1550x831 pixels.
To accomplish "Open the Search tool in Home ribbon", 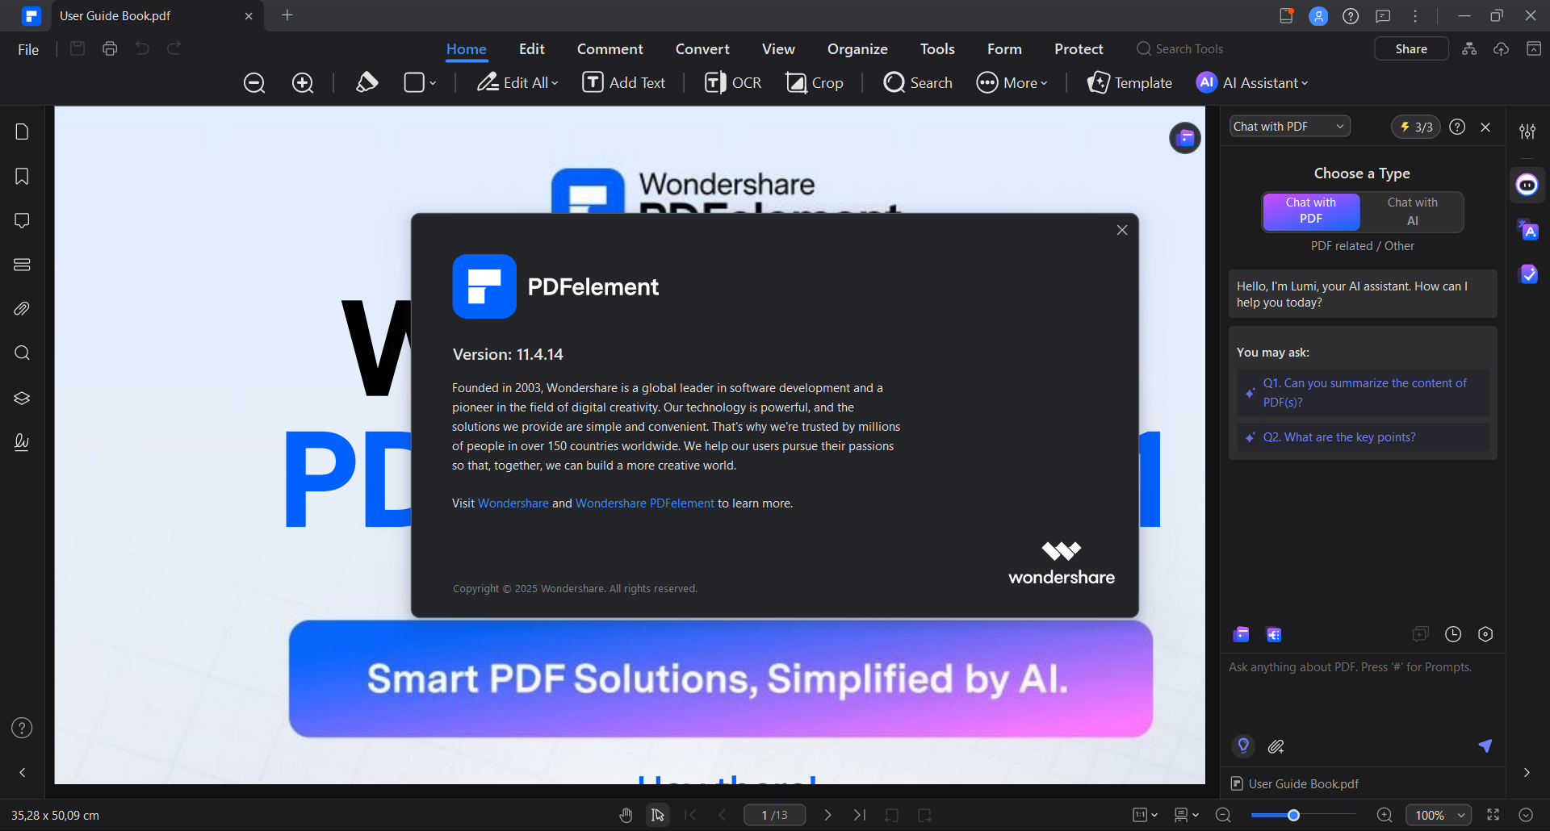I will tap(918, 82).
